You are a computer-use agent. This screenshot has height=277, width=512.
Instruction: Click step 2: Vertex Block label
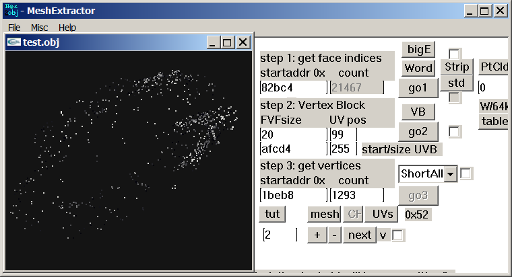(313, 105)
